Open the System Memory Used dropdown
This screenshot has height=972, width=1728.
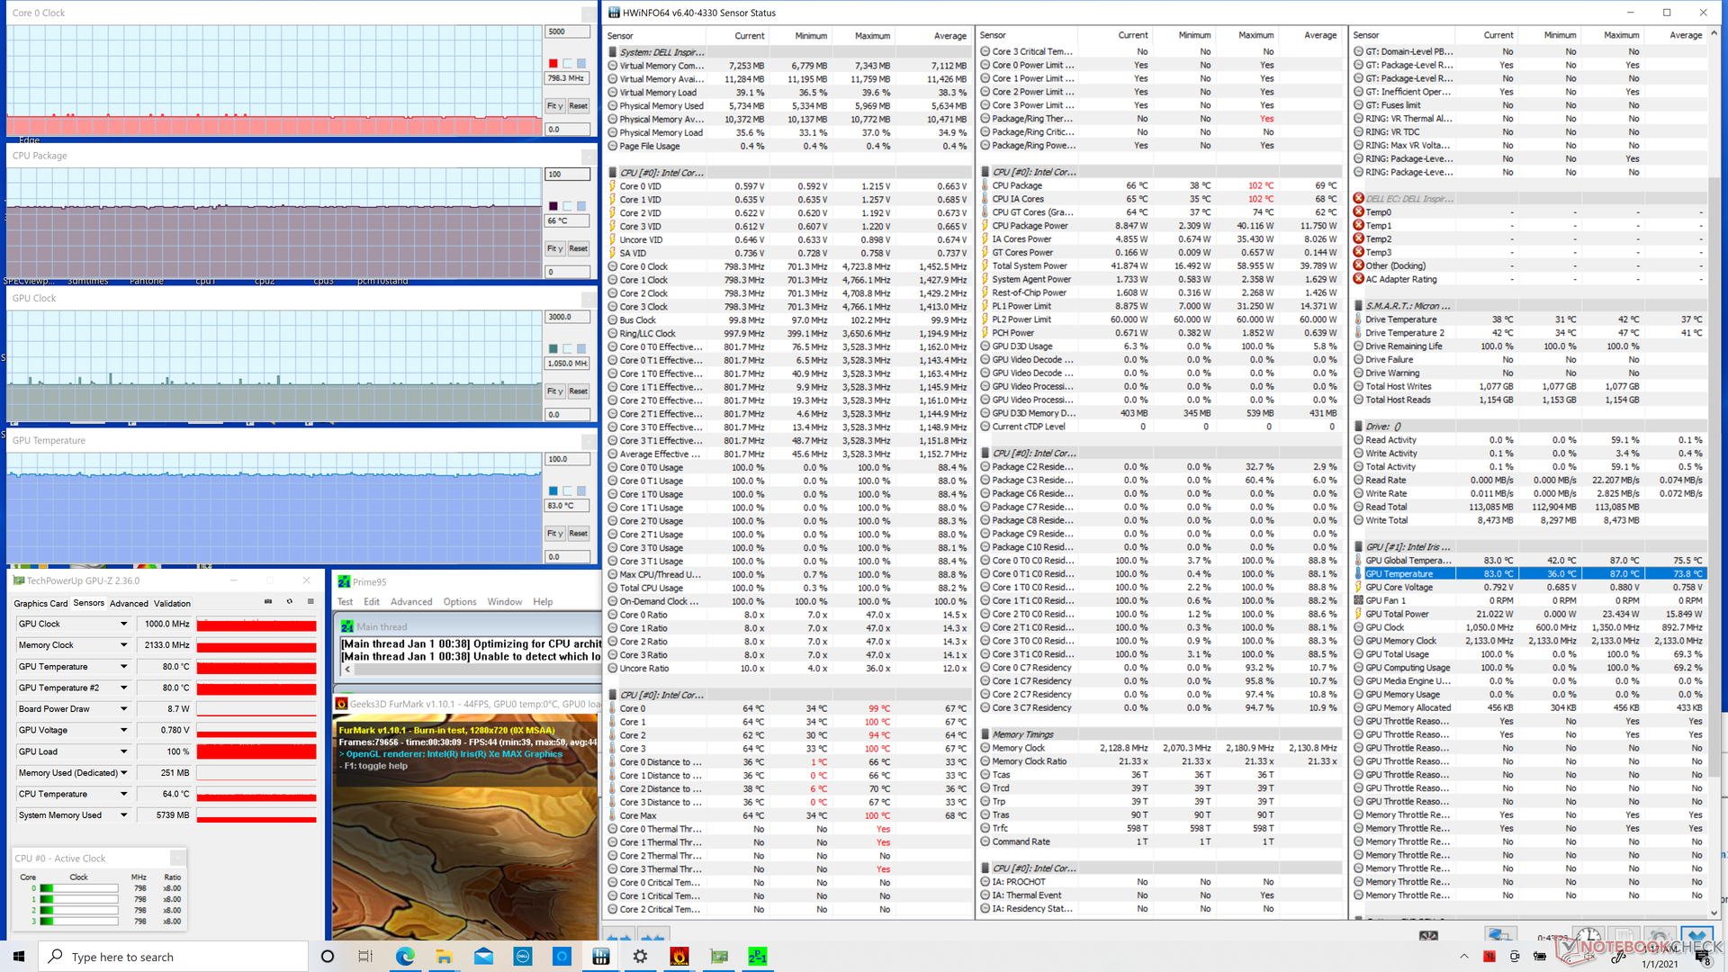coord(124,815)
